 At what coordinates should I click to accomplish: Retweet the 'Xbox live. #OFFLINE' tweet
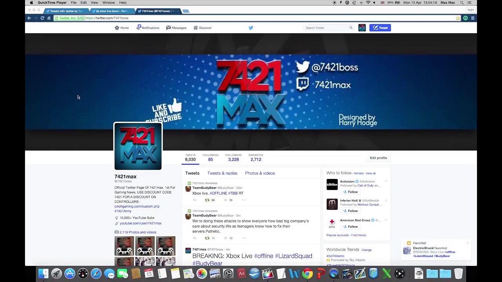[207, 200]
